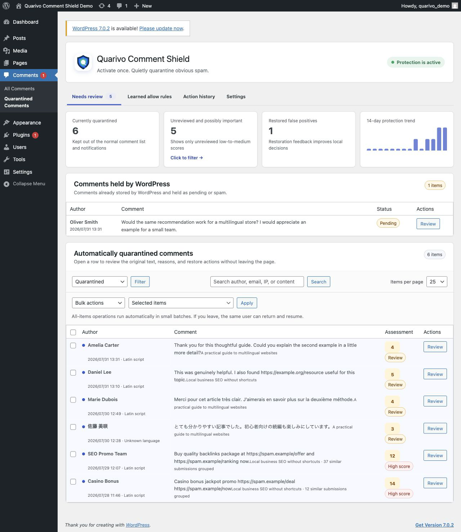Check the Casino Bonus row checkbox
The width and height of the screenshot is (461, 532).
(x=73, y=482)
